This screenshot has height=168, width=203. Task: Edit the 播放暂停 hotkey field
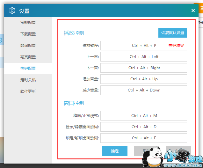tap(144, 46)
